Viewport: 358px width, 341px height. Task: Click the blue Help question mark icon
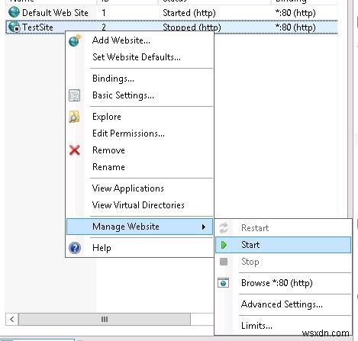pyautogui.click(x=75, y=248)
